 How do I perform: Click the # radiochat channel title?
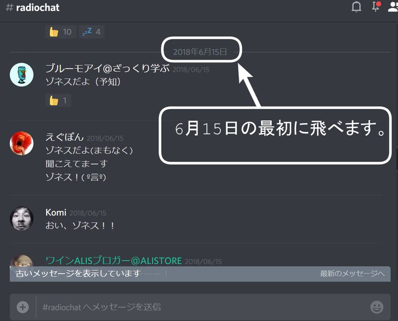pos(32,7)
